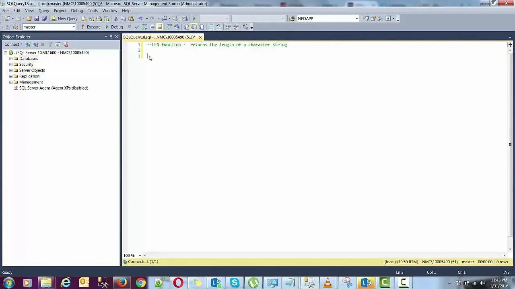The height and width of the screenshot is (289, 515).
Task: Click the Save All icon
Action: click(x=44, y=18)
